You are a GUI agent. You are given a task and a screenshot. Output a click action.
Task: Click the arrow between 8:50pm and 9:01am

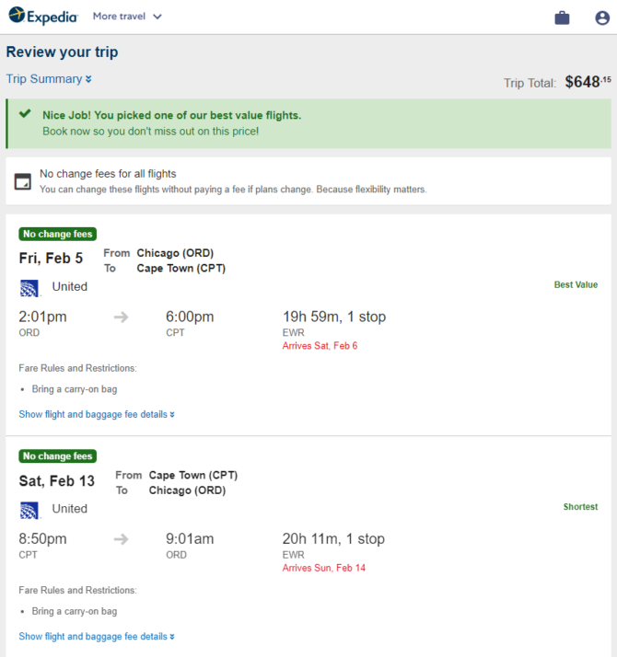pyautogui.click(x=121, y=539)
